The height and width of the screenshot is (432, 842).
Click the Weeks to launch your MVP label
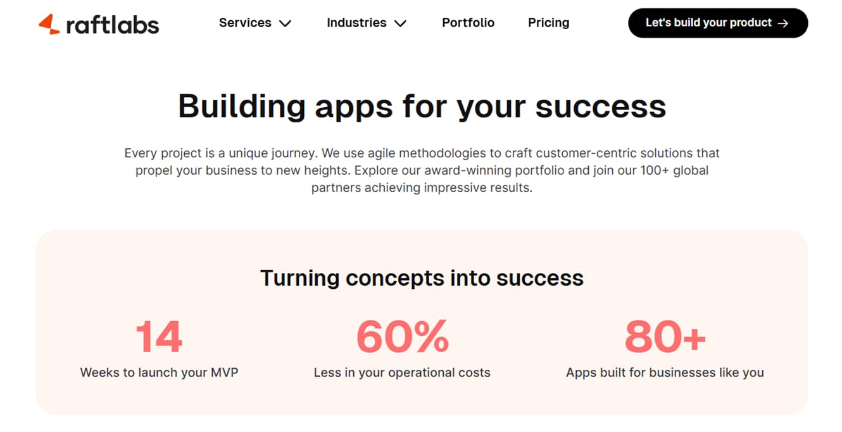click(x=158, y=372)
